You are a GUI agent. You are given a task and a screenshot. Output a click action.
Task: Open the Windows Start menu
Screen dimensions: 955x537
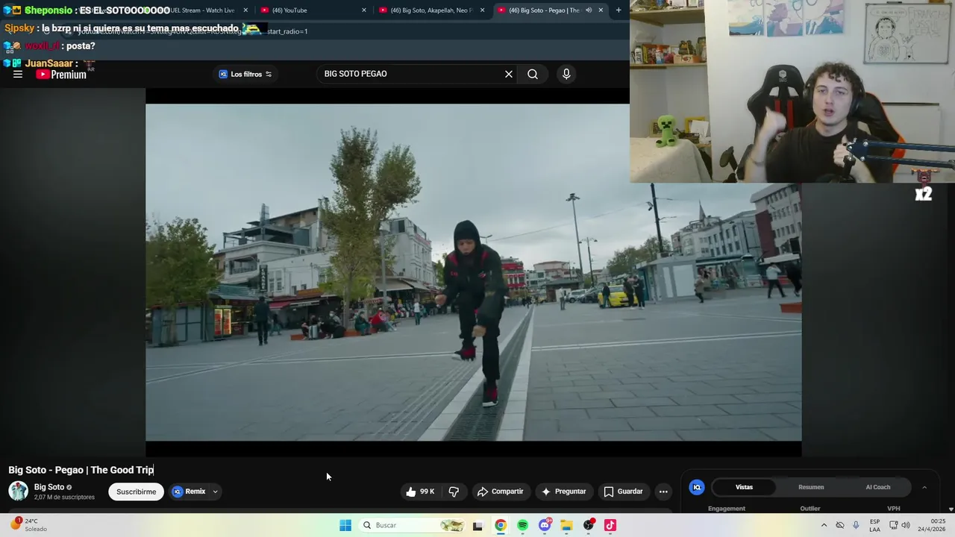pos(345,525)
